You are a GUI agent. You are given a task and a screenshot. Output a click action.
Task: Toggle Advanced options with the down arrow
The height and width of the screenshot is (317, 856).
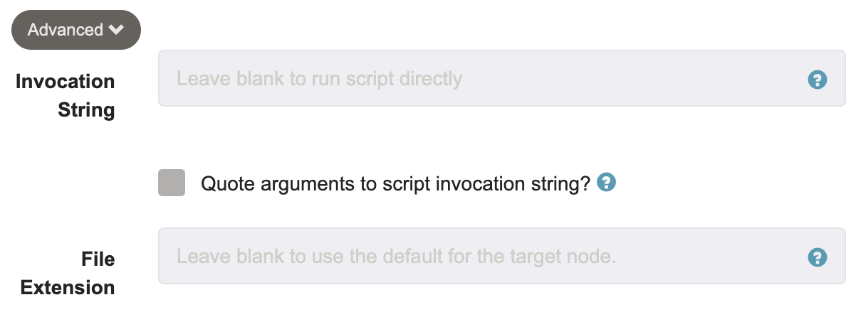click(x=116, y=31)
